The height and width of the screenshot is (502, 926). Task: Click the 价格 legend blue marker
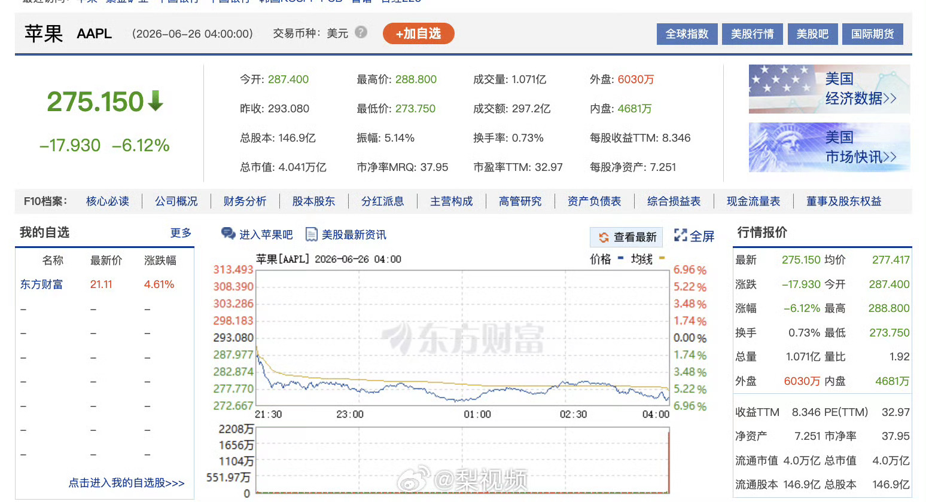point(621,259)
